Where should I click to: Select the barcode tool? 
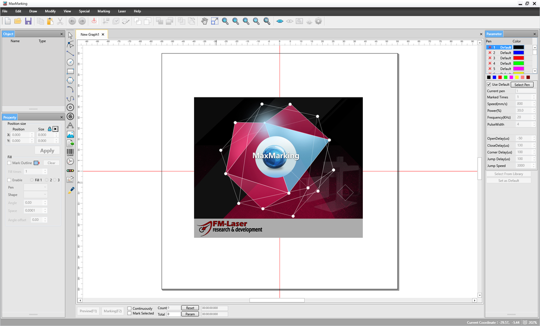click(x=70, y=152)
